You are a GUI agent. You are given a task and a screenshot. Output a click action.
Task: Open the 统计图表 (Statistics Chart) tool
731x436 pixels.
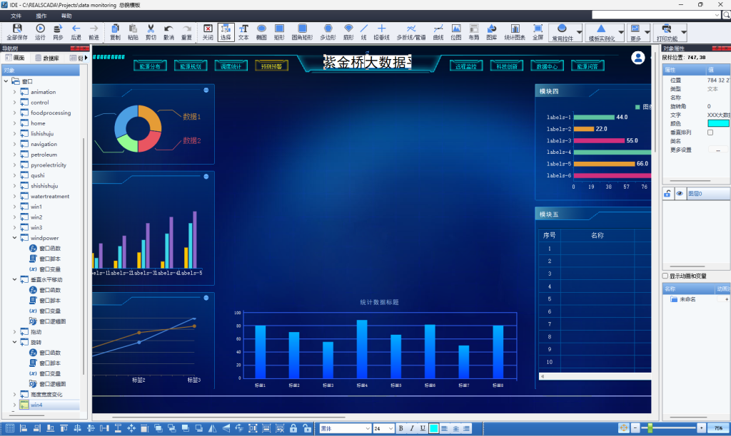515,31
